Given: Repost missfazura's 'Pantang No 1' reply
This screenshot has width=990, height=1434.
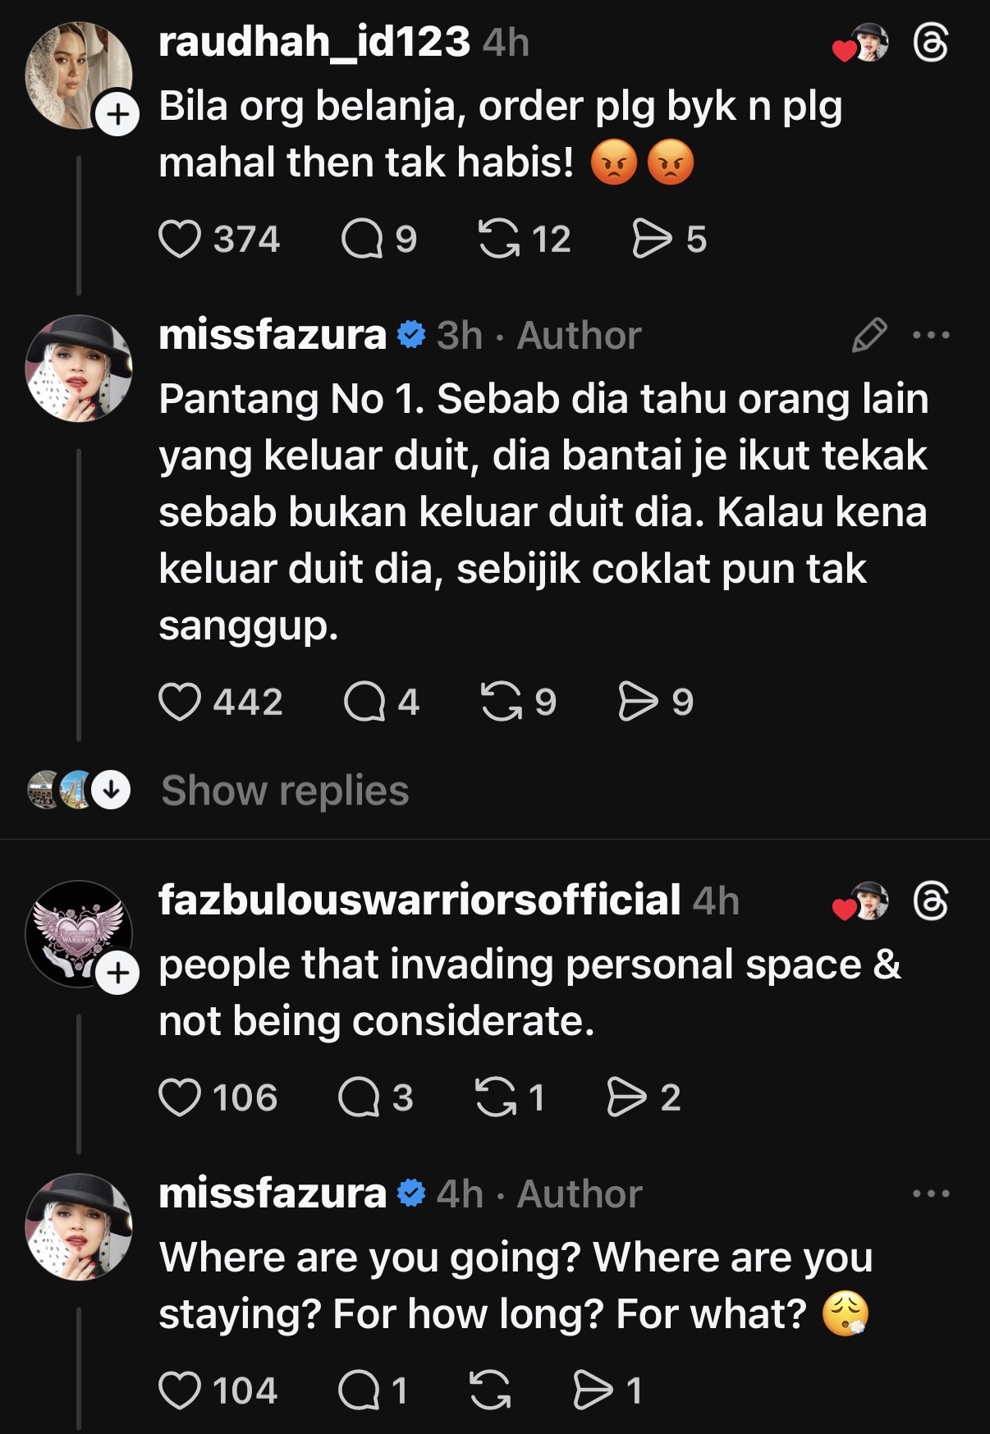Looking at the screenshot, I should (501, 703).
